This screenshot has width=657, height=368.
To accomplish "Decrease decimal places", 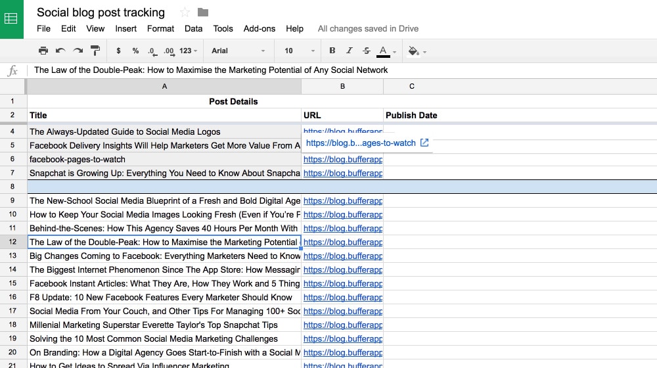I will (152, 51).
